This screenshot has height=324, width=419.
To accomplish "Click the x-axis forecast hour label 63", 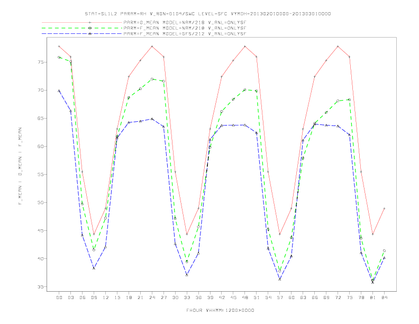I will coord(303,298).
